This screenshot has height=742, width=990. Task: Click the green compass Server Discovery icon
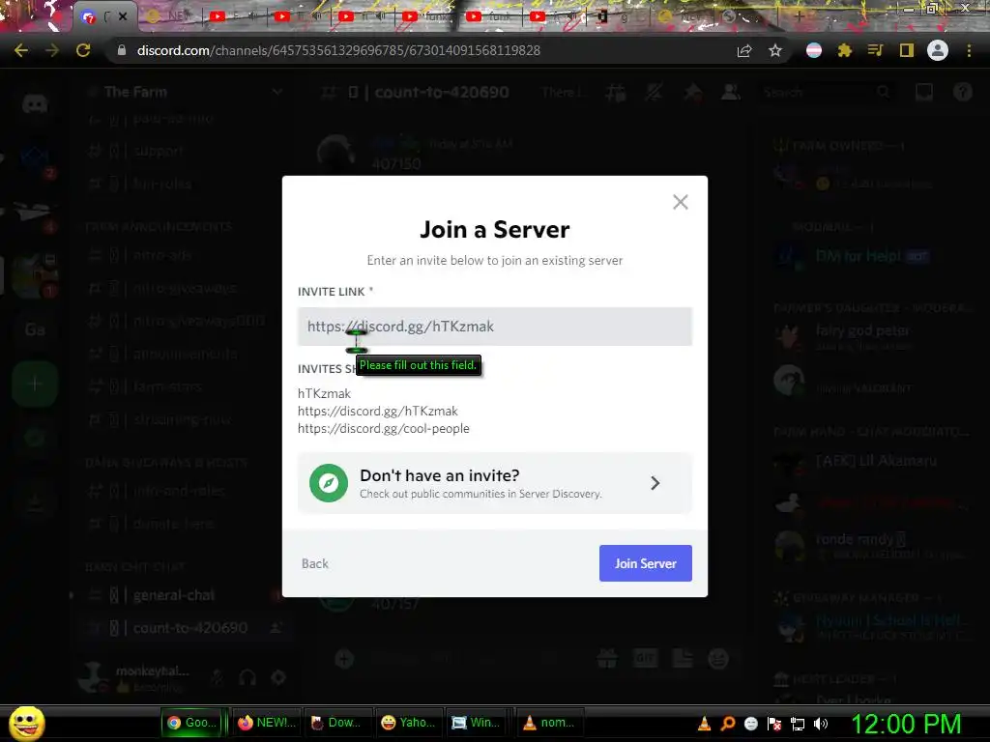click(329, 483)
